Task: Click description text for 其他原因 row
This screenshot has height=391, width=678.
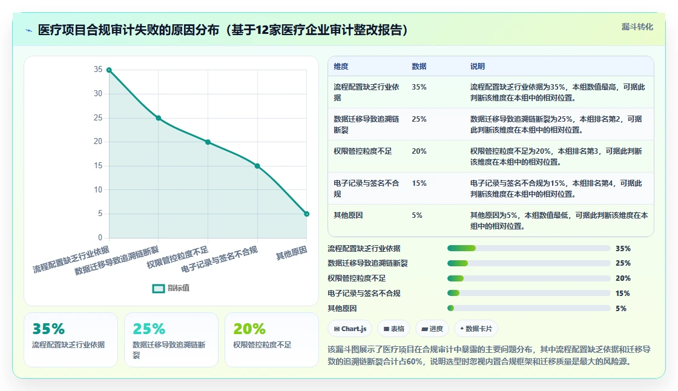Action: pos(559,220)
